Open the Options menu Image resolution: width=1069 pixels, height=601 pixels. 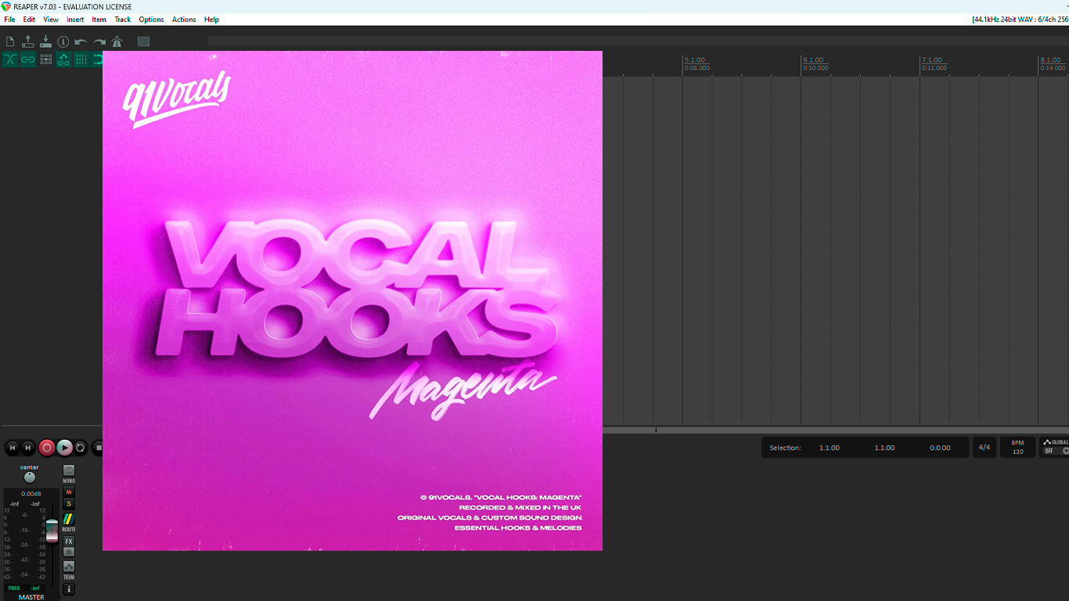click(x=151, y=20)
